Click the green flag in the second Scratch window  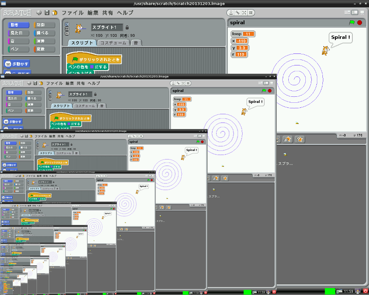264,90
